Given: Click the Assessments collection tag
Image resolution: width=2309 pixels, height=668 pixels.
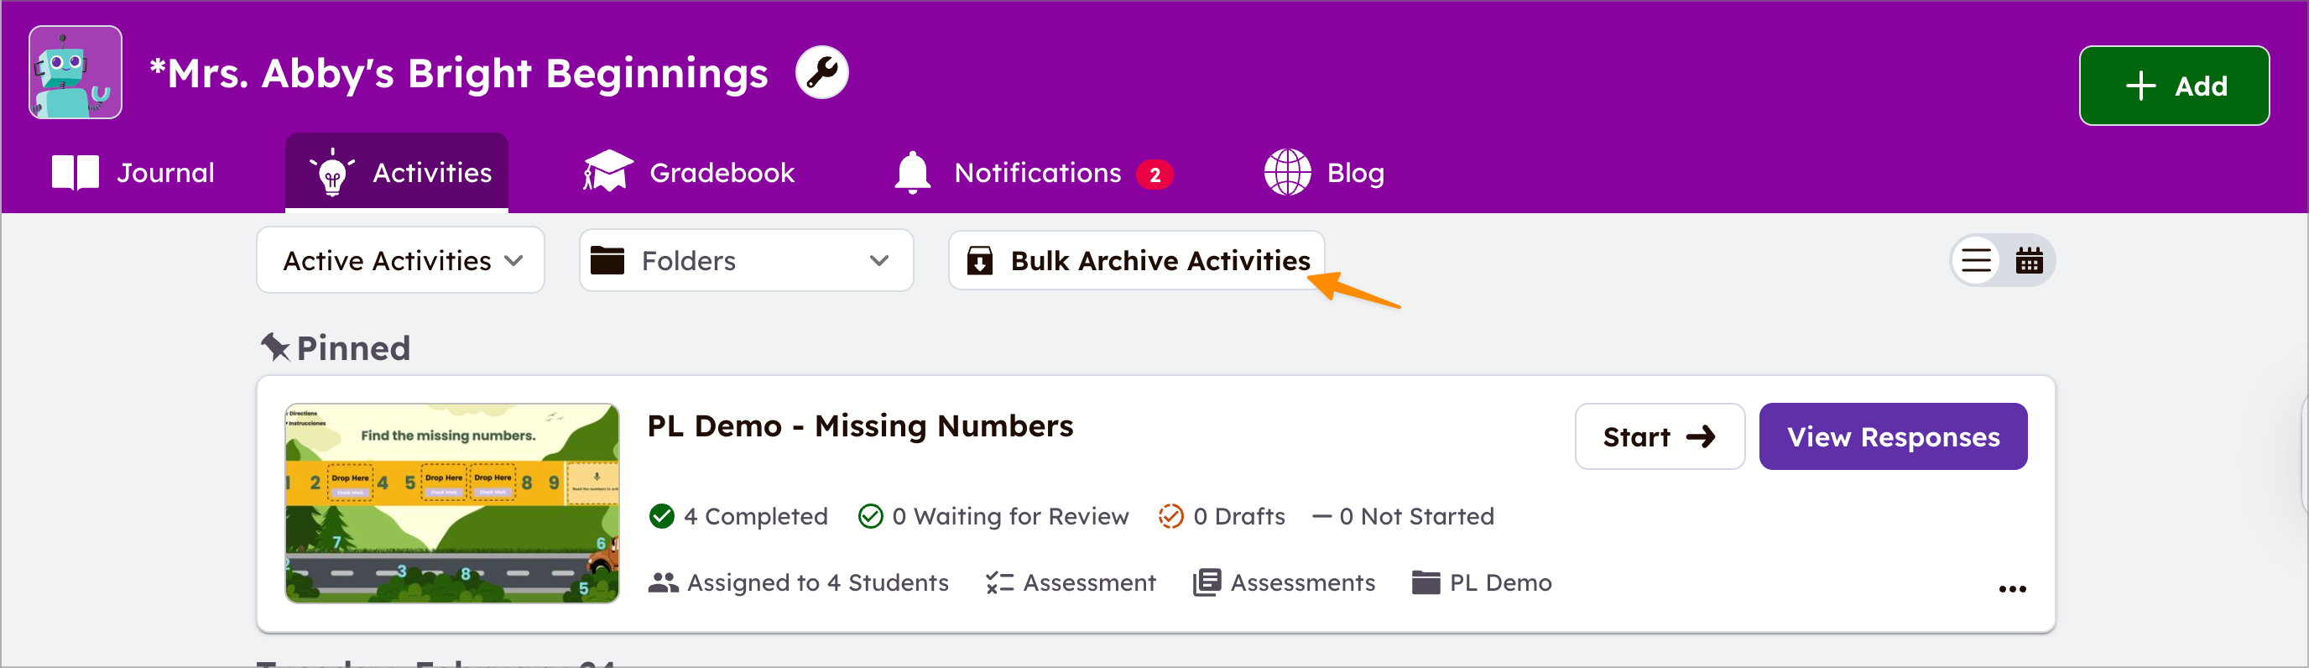Looking at the screenshot, I should (1284, 582).
